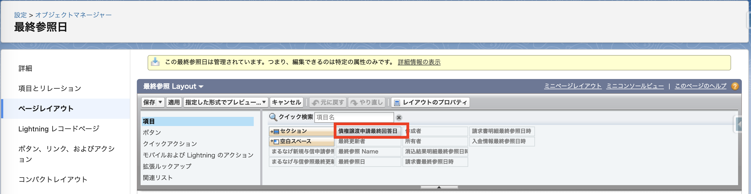Viewport: 751px width, 194px height.
Task: Click the 元に戻す undo arrow icon
Action: click(x=315, y=103)
